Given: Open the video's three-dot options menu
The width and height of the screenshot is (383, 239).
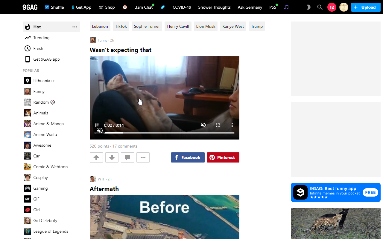Looking at the screenshot, I should [232, 125].
